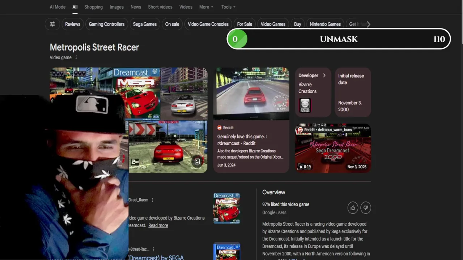Select the Gaming Controllers chip

(107, 24)
